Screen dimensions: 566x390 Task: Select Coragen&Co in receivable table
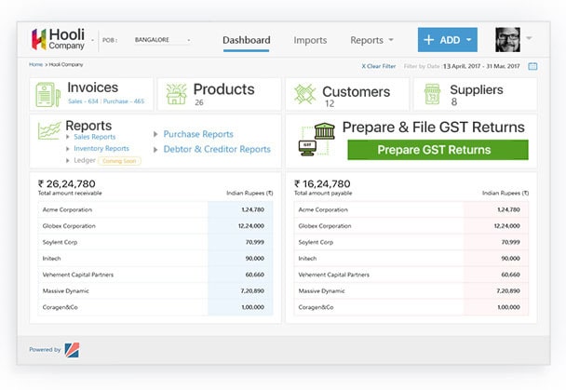coord(155,307)
